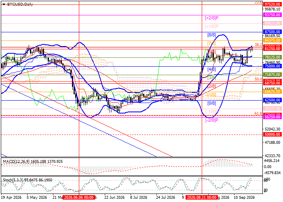Select the 71875.00 green price tag
The height and width of the screenshot is (202, 283).
click(272, 74)
